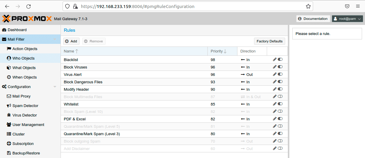The image size is (365, 158).
Task: Disable the Virus Alert rule toggle
Action: (280, 74)
